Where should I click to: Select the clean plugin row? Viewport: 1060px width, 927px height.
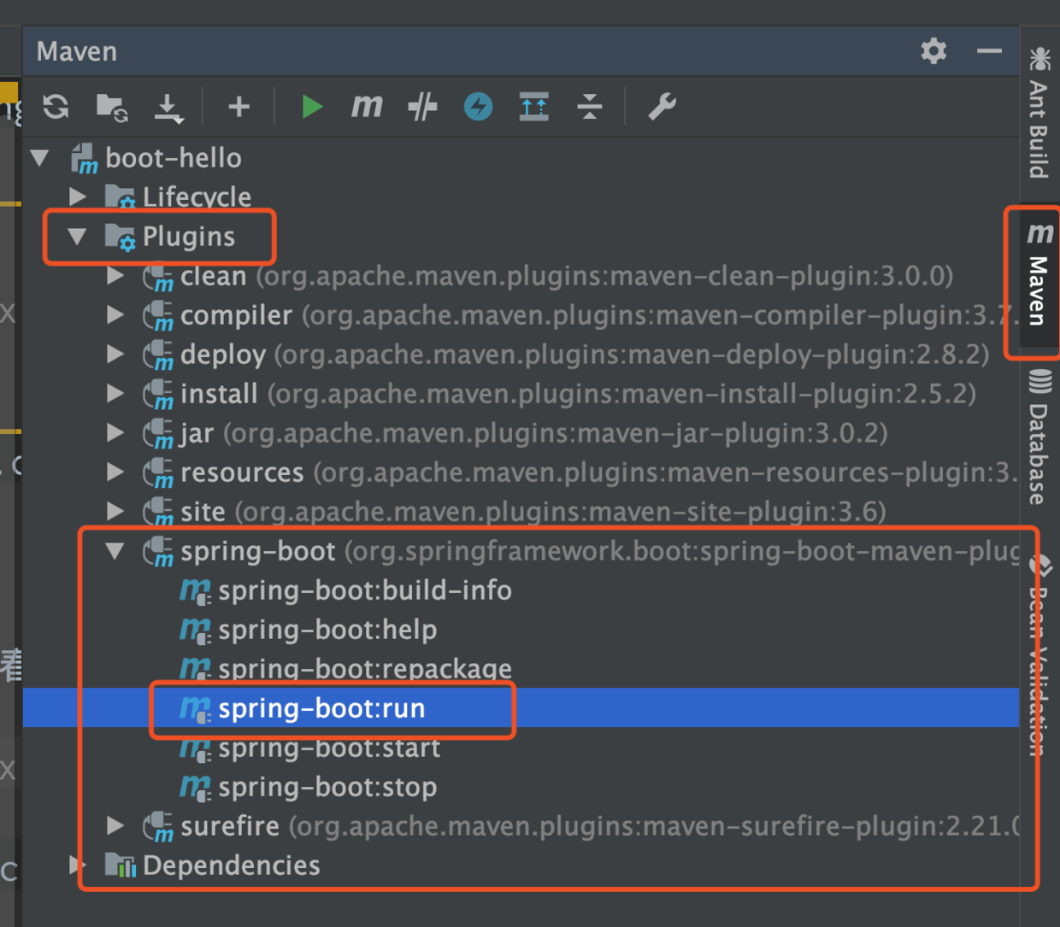pyautogui.click(x=521, y=276)
